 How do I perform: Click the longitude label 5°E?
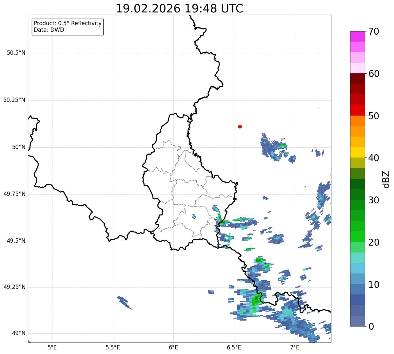pos(52,347)
